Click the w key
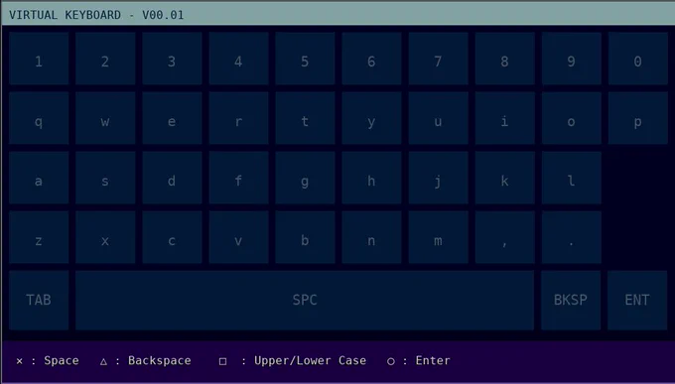This screenshot has height=384, width=675. (105, 118)
